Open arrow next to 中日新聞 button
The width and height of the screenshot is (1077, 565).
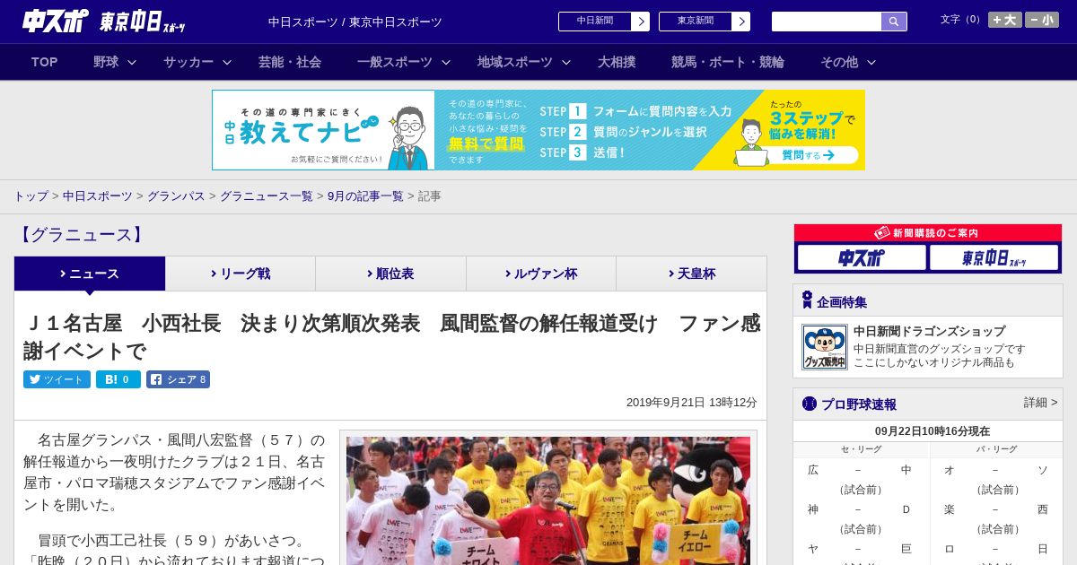[x=641, y=22]
